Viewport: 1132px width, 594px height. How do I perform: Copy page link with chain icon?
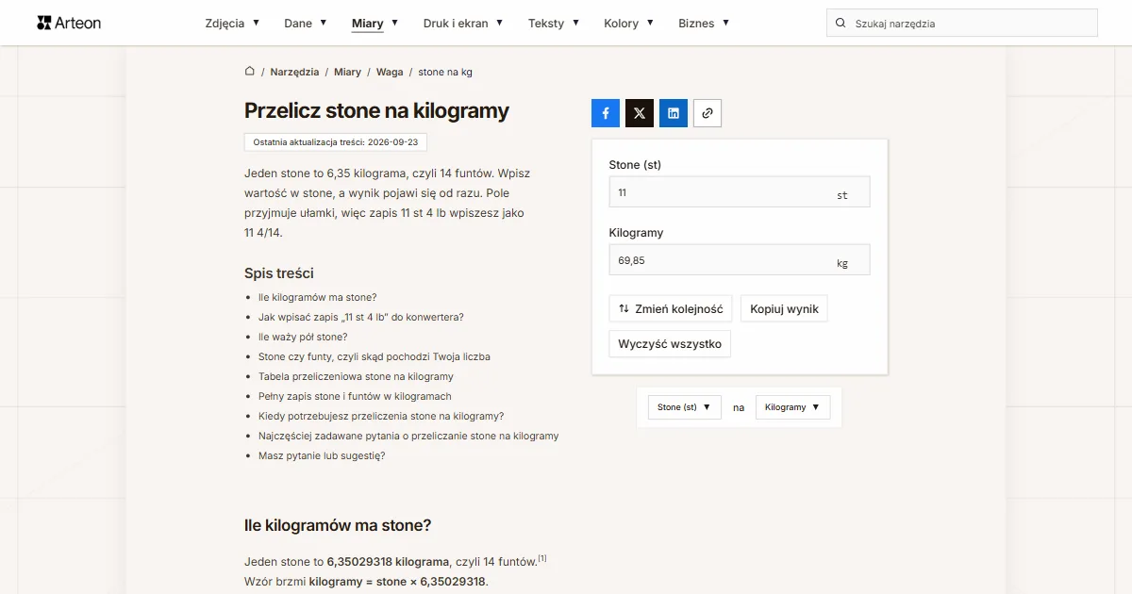(707, 113)
